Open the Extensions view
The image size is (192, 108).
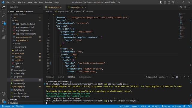(4, 37)
